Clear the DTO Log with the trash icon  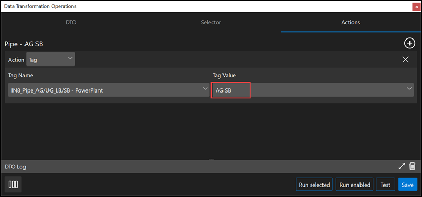pos(412,166)
